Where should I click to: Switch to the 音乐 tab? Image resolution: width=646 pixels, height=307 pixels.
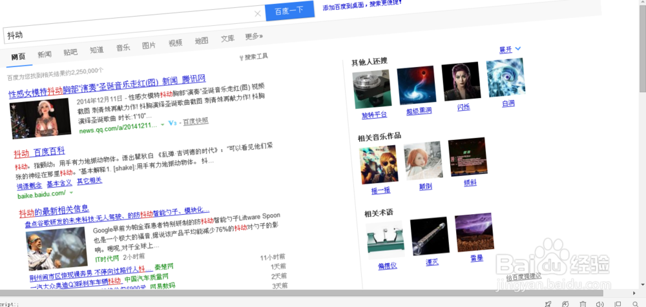coord(123,48)
